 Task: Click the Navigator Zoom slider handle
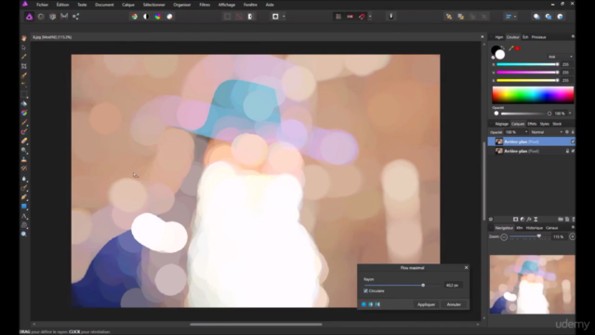click(539, 236)
